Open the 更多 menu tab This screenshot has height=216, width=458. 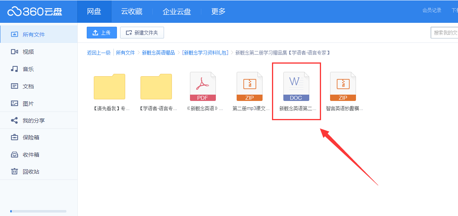(219, 11)
